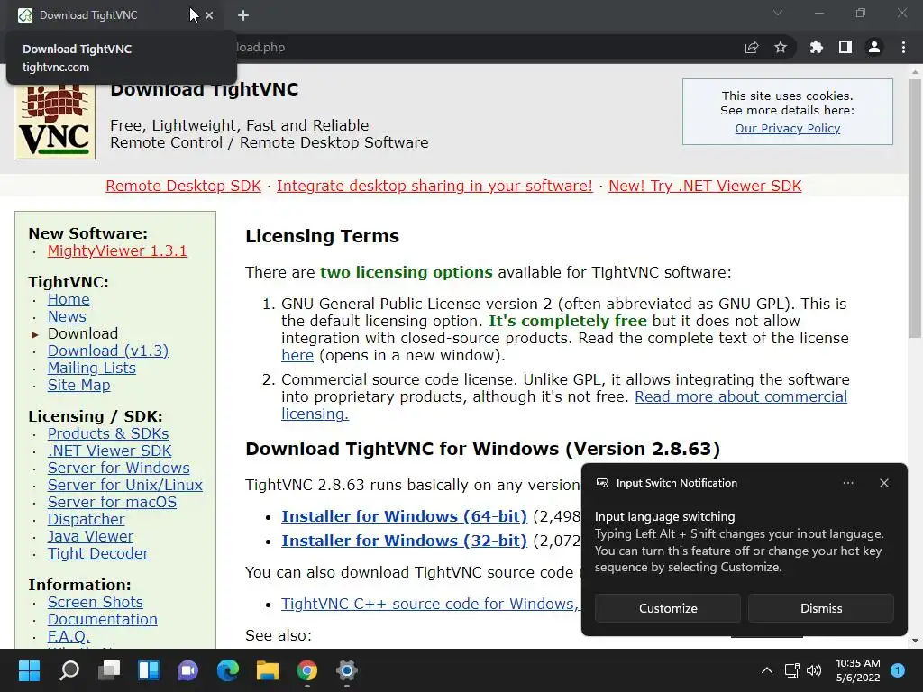
Task: Open Our Privacy Policy link
Action: [788, 128]
